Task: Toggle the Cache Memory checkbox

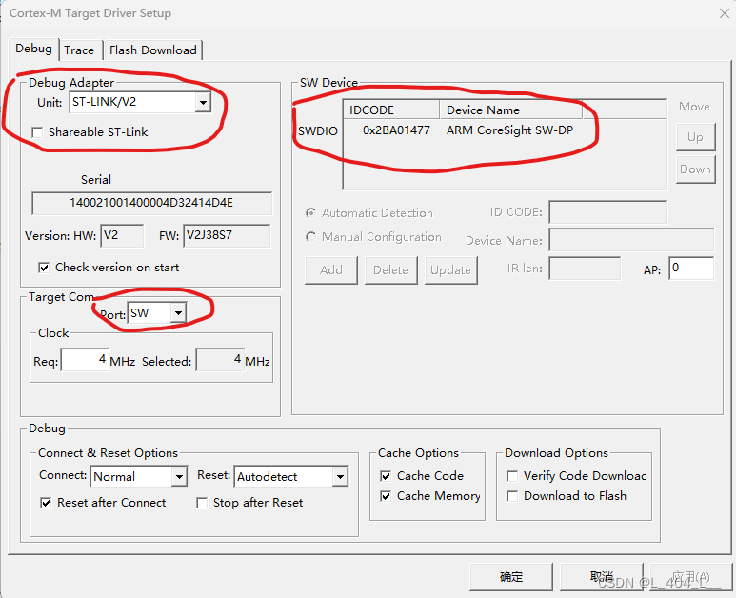Action: click(386, 496)
